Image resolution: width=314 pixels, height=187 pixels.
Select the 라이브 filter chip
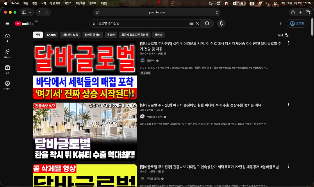pyautogui.click(x=158, y=35)
